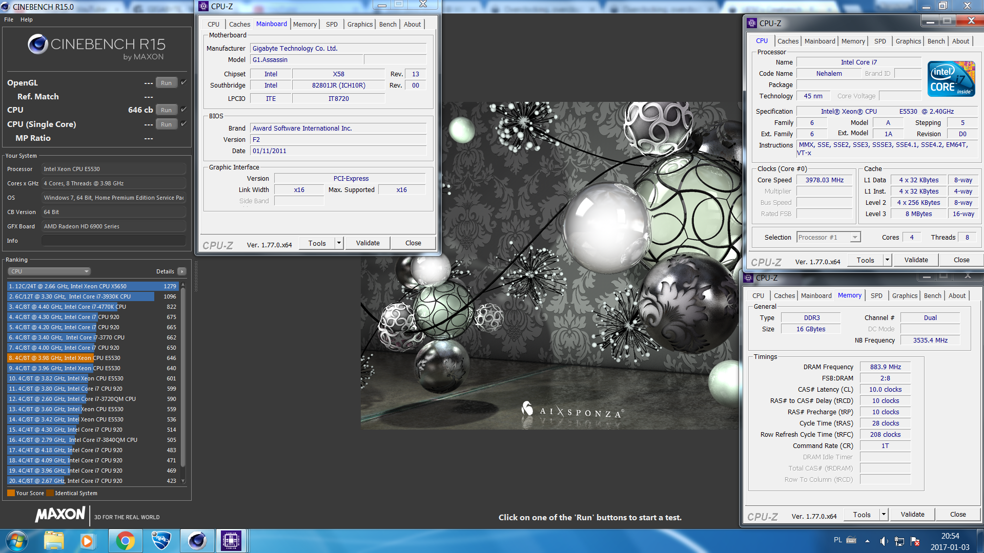
Task: Click the keyboard language bar icon
Action: tap(851, 540)
